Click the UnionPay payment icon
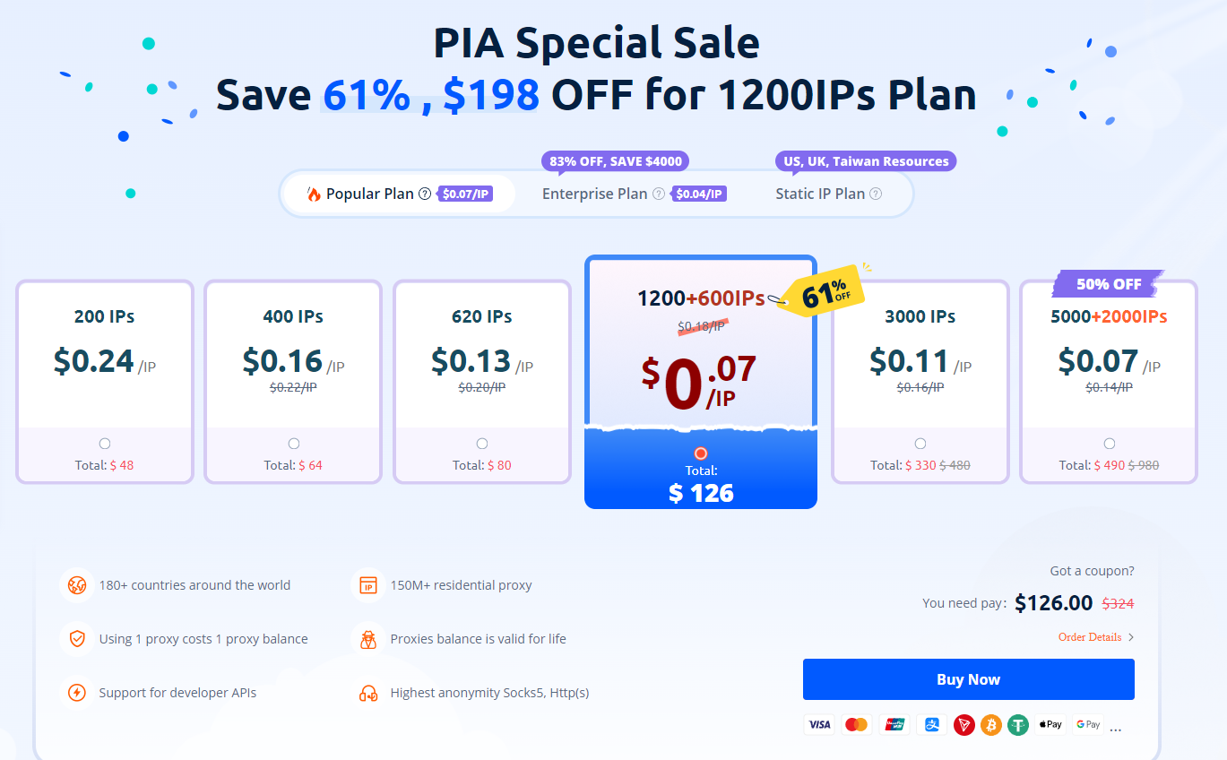 [894, 724]
